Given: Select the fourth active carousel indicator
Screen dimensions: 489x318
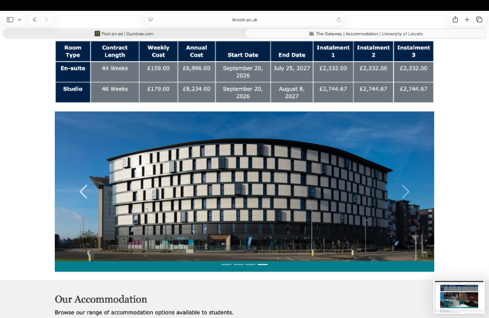Looking at the screenshot, I should pos(262,264).
